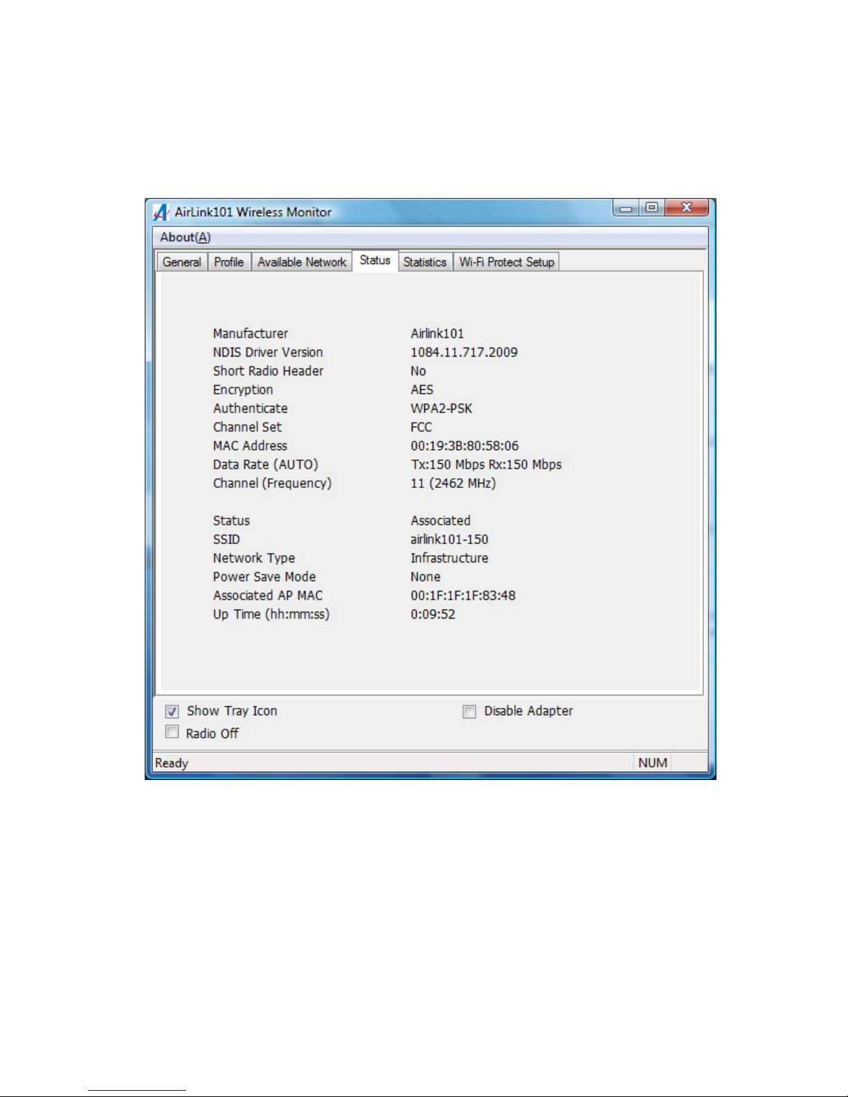Click the Up Time value 0:09:52

(433, 615)
